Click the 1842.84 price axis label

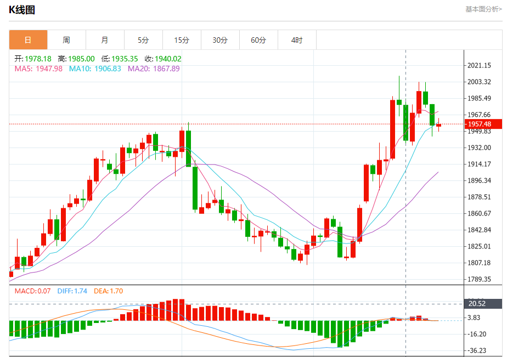[479, 230]
